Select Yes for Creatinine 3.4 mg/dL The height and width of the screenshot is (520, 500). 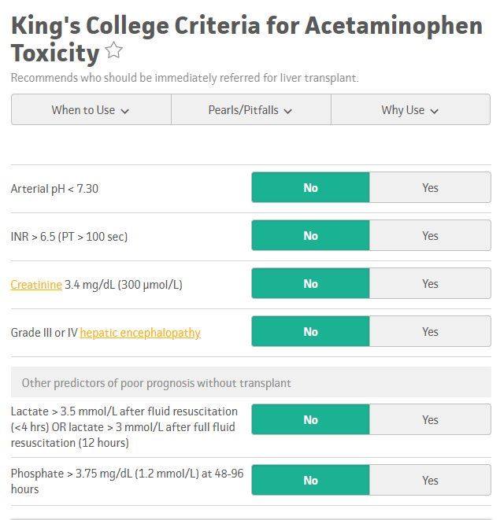[x=430, y=283]
